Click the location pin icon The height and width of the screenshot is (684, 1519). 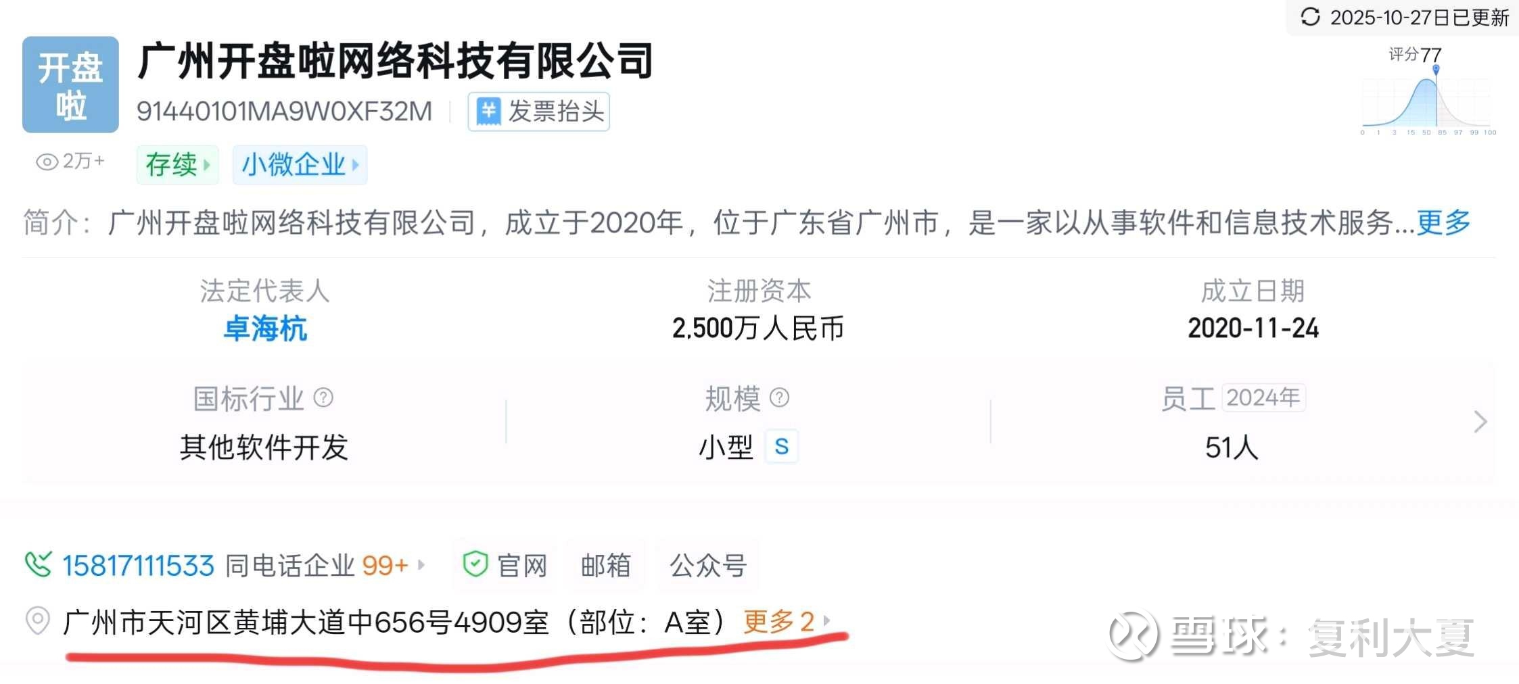click(x=38, y=621)
